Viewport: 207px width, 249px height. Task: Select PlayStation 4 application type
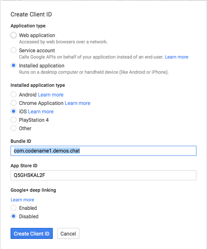coord(14,120)
